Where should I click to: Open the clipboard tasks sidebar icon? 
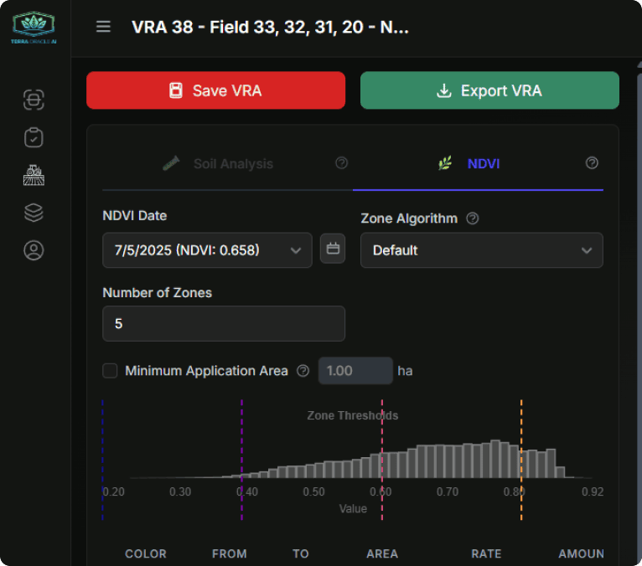34,137
